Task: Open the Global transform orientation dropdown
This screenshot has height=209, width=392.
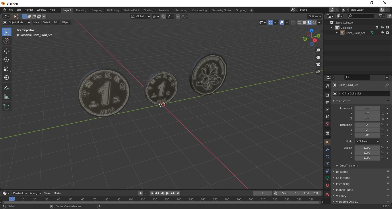Action: tap(141, 16)
